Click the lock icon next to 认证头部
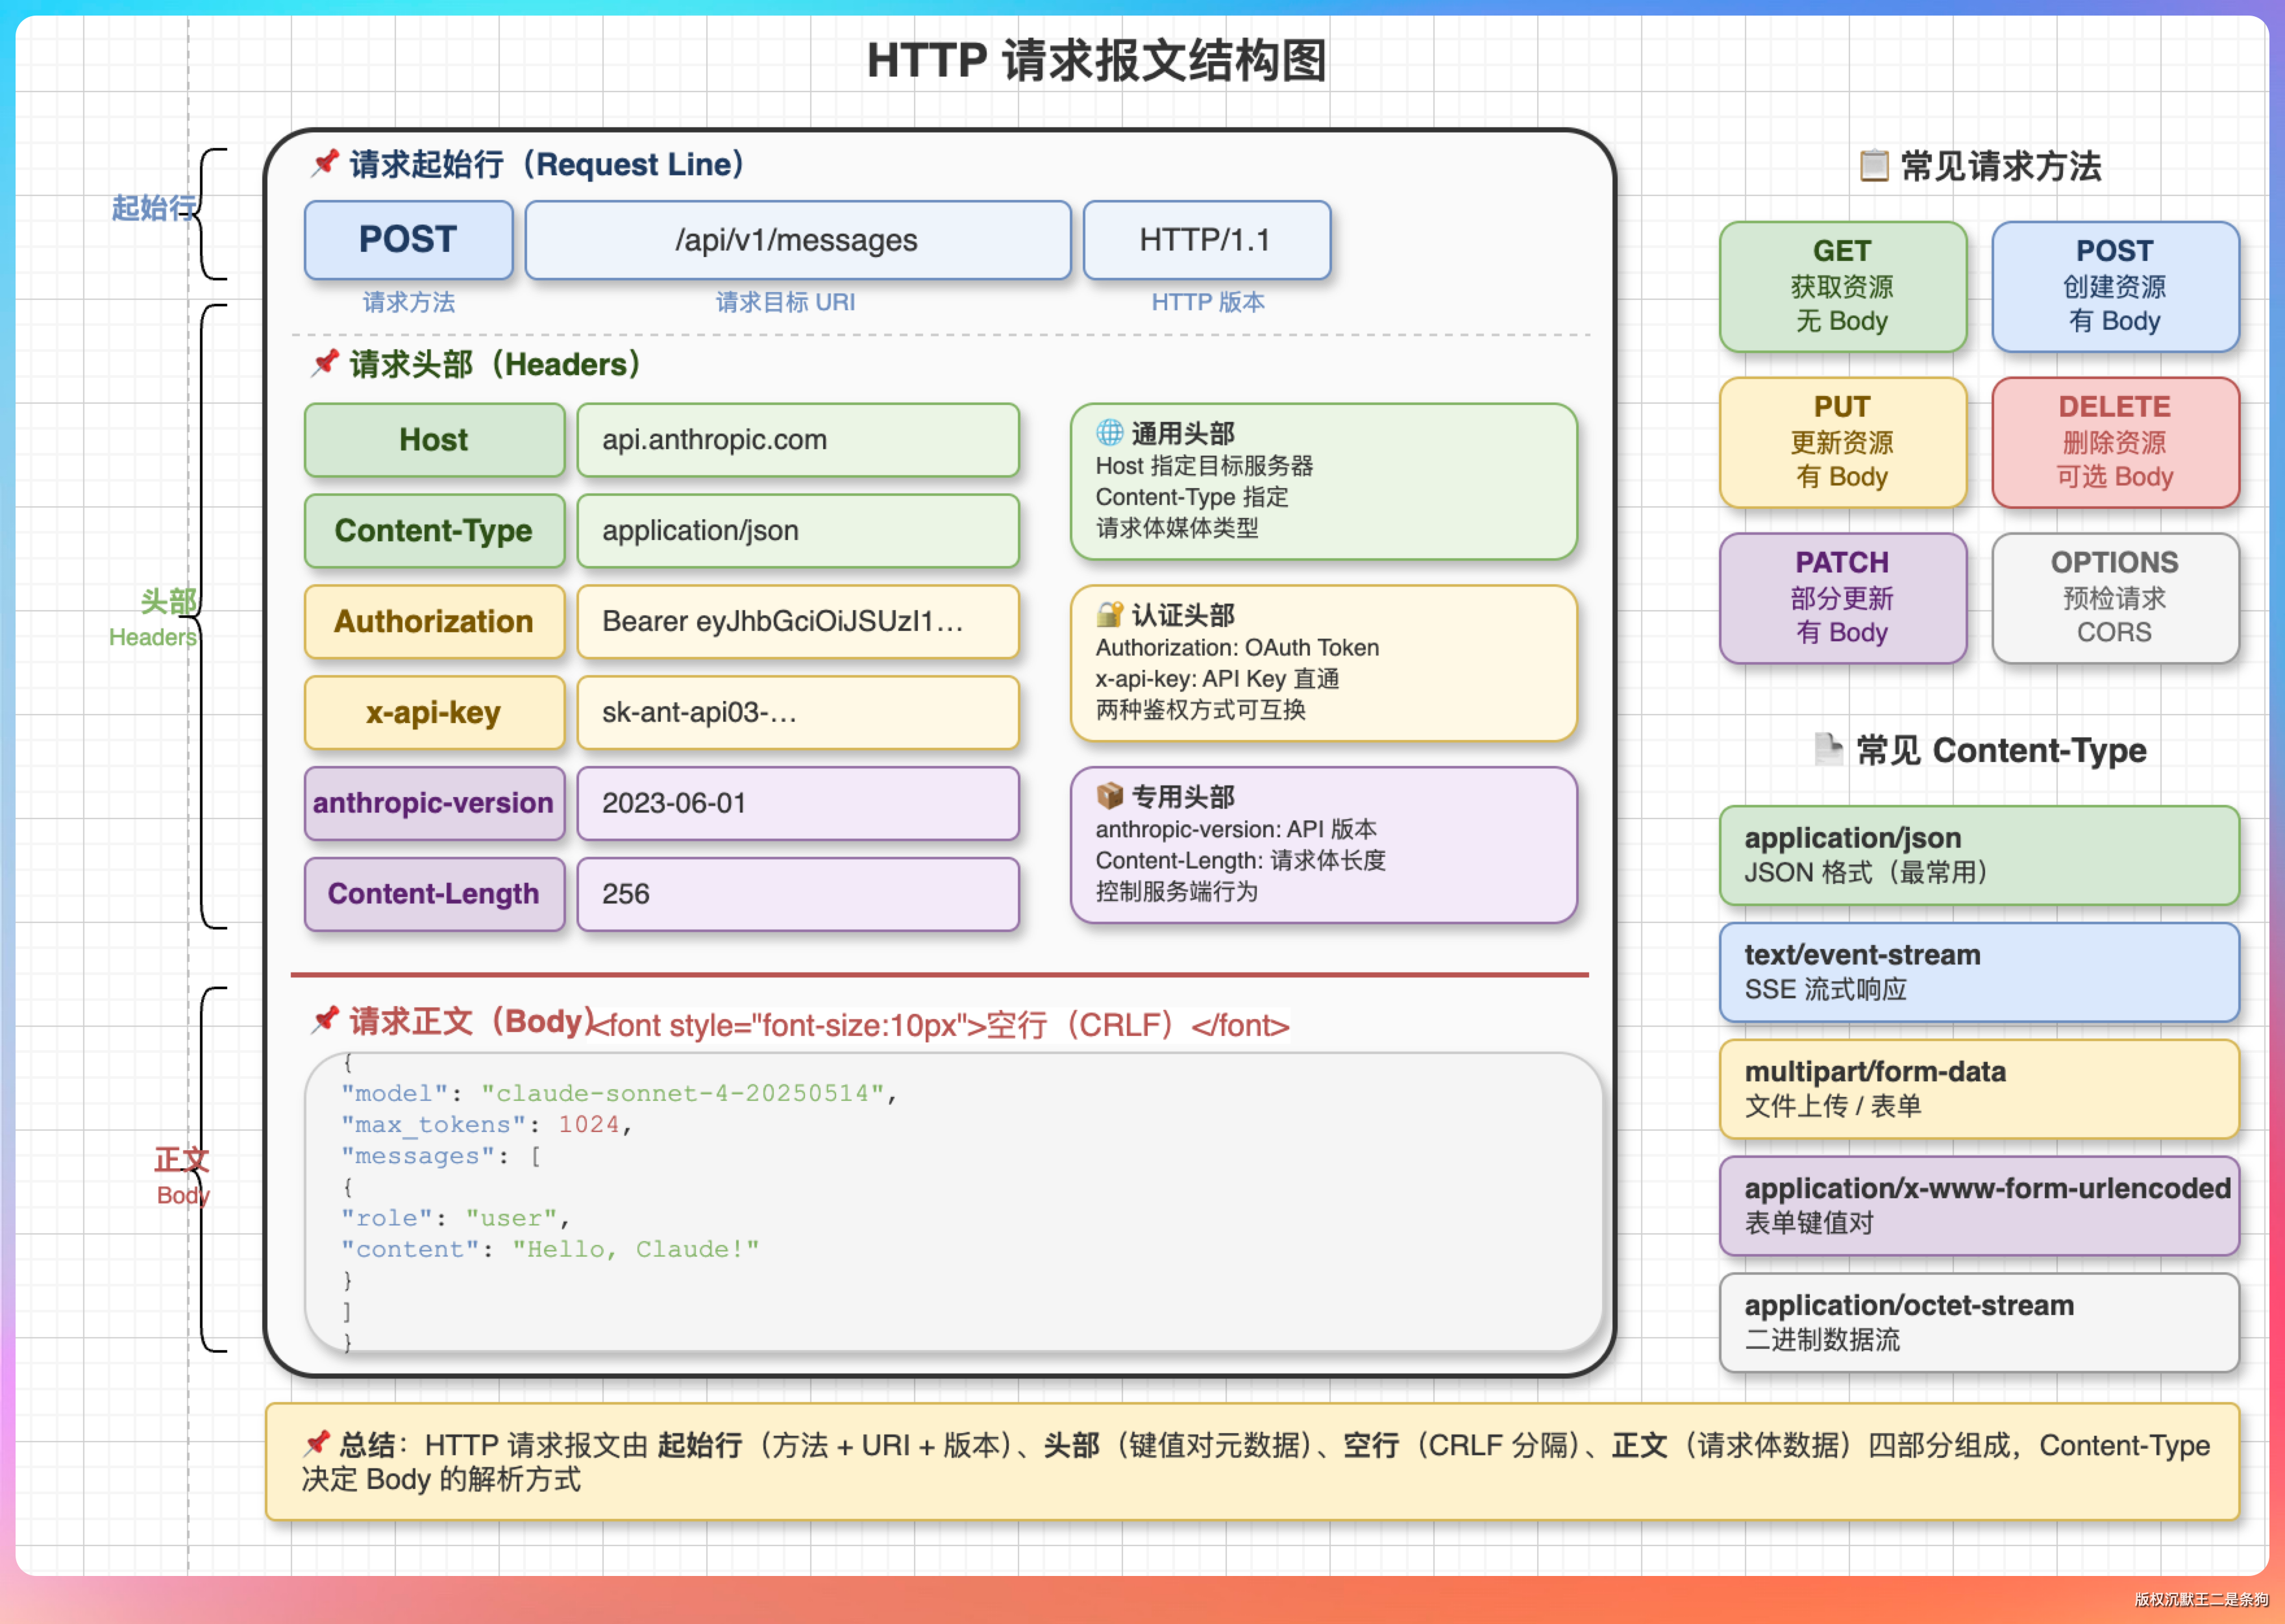The image size is (2285, 1624). click(x=1109, y=614)
